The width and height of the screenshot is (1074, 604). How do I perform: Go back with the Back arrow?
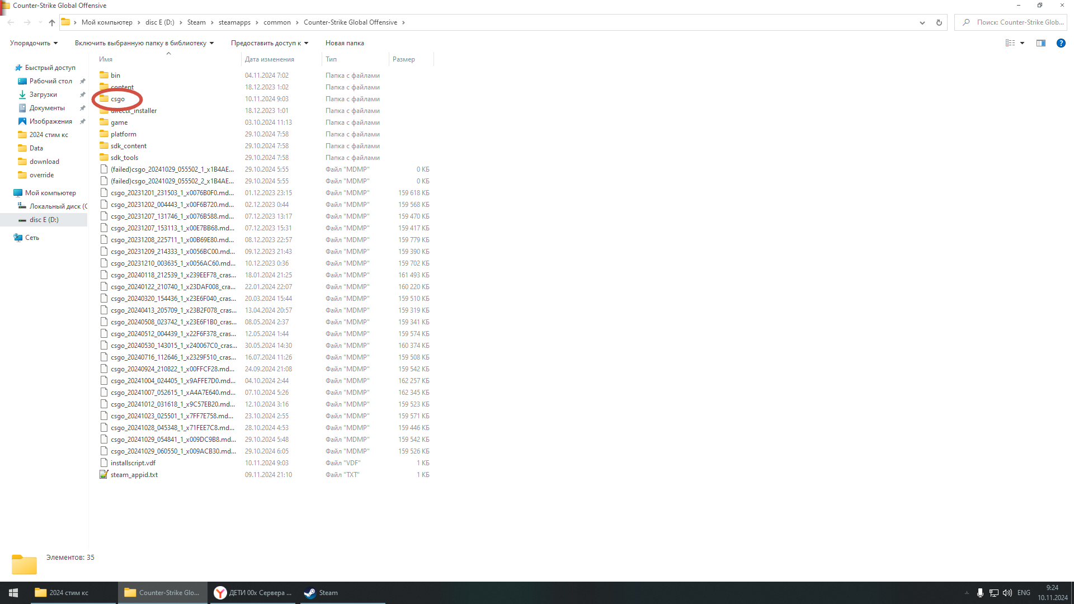tap(11, 22)
